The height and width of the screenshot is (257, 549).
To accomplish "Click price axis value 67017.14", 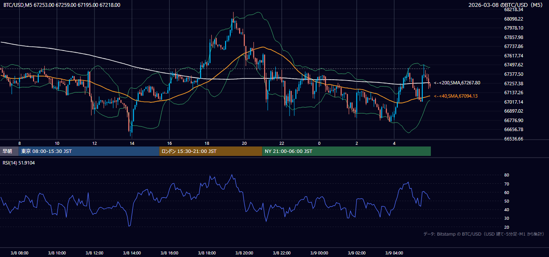I will click(x=513, y=102).
